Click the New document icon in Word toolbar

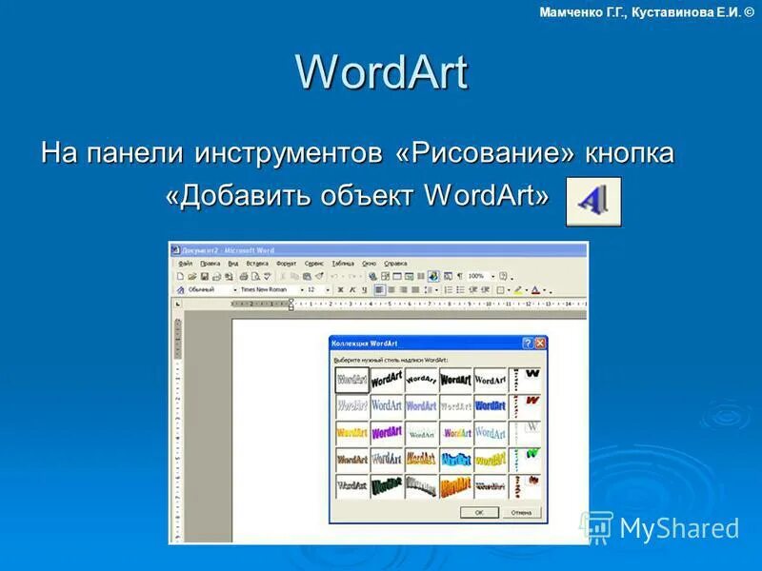(x=180, y=276)
